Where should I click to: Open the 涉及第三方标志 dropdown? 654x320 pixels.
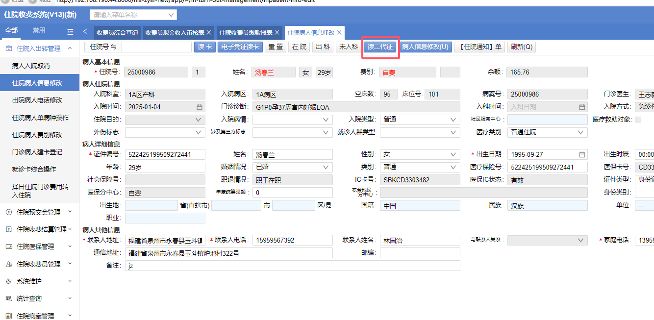[326, 132]
